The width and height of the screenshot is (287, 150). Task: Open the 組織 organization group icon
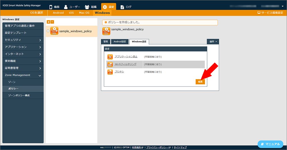[x=87, y=7]
